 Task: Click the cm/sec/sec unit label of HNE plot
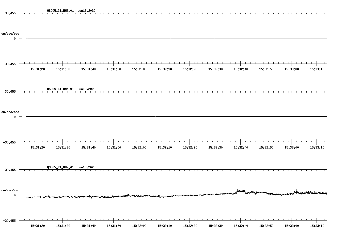pyautogui.click(x=10, y=34)
